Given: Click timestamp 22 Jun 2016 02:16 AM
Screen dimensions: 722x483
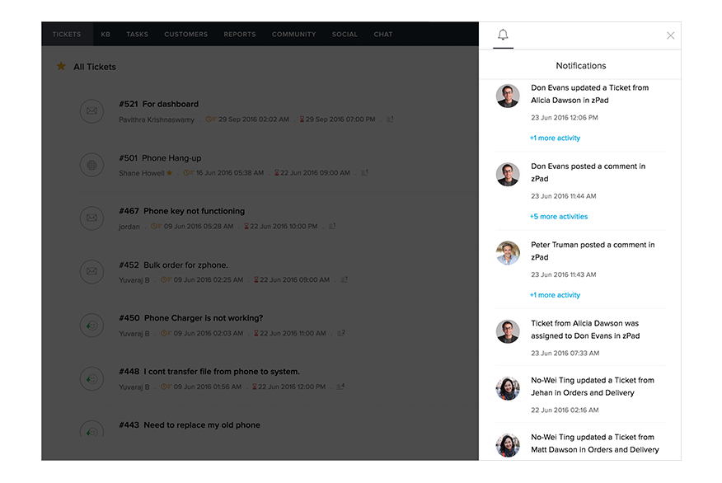Looking at the screenshot, I should (x=565, y=410).
